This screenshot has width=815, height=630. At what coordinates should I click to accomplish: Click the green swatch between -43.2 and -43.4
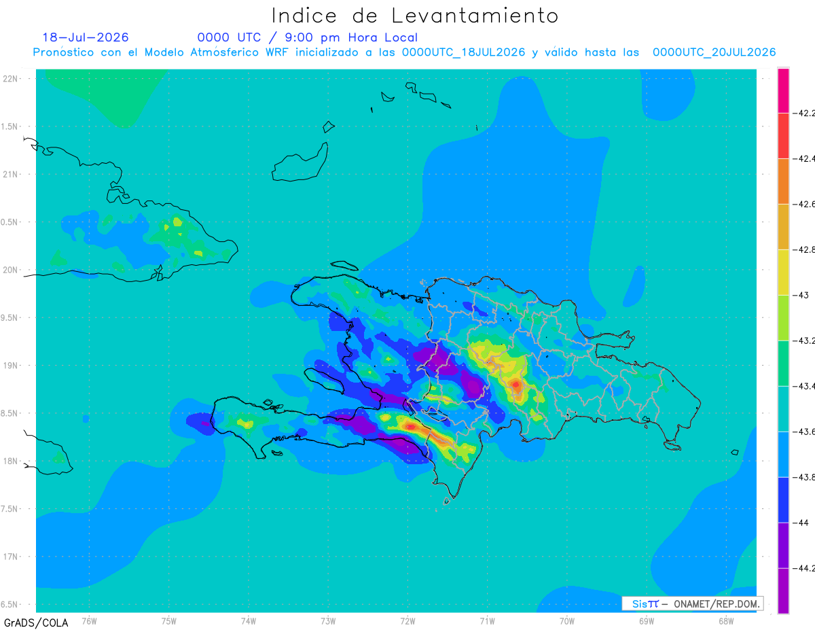coord(783,363)
